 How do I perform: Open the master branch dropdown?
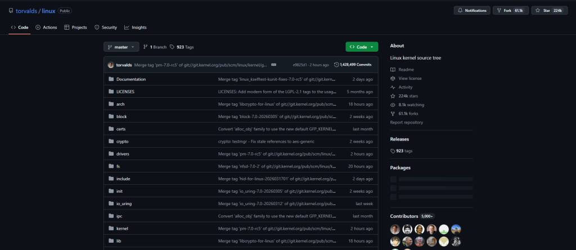(121, 47)
